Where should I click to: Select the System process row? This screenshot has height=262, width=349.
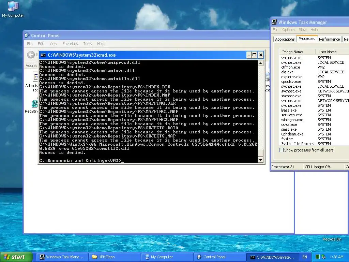click(x=314, y=139)
